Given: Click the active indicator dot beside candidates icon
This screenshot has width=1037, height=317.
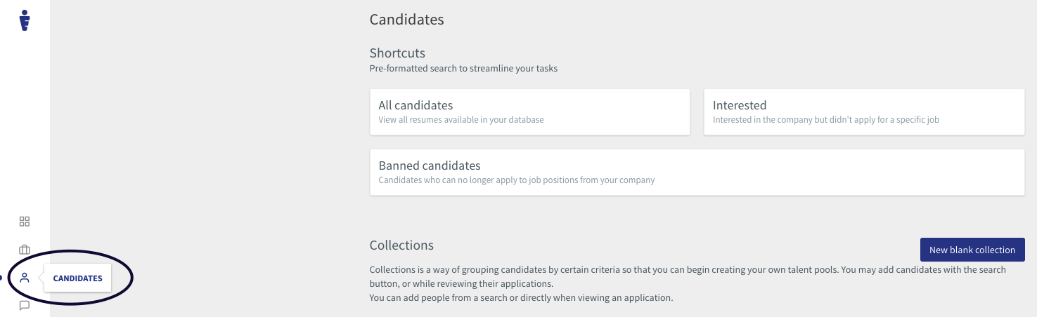Looking at the screenshot, I should [x=1, y=278].
